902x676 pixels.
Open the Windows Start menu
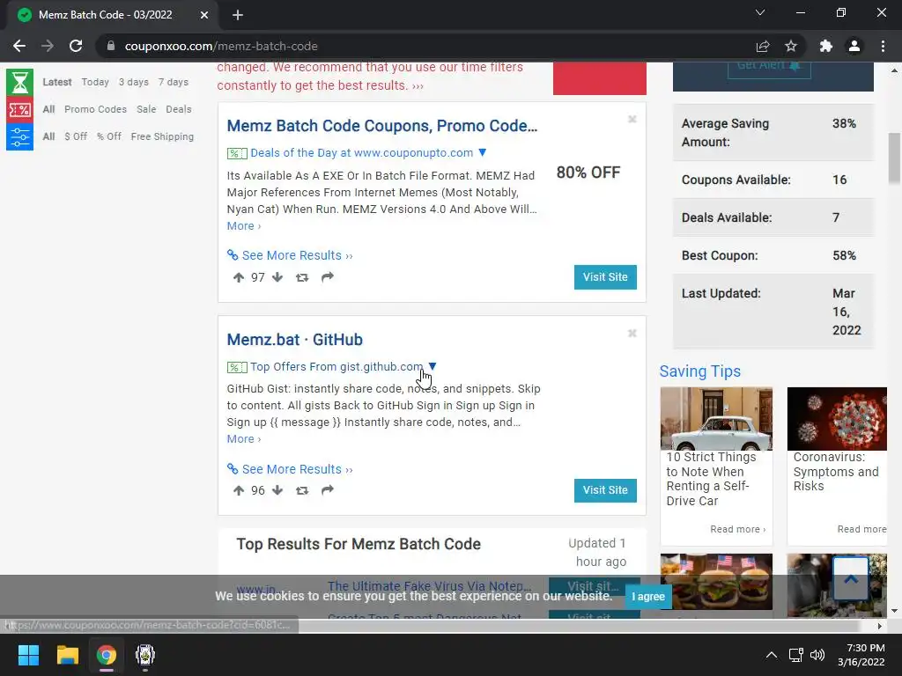(28, 655)
